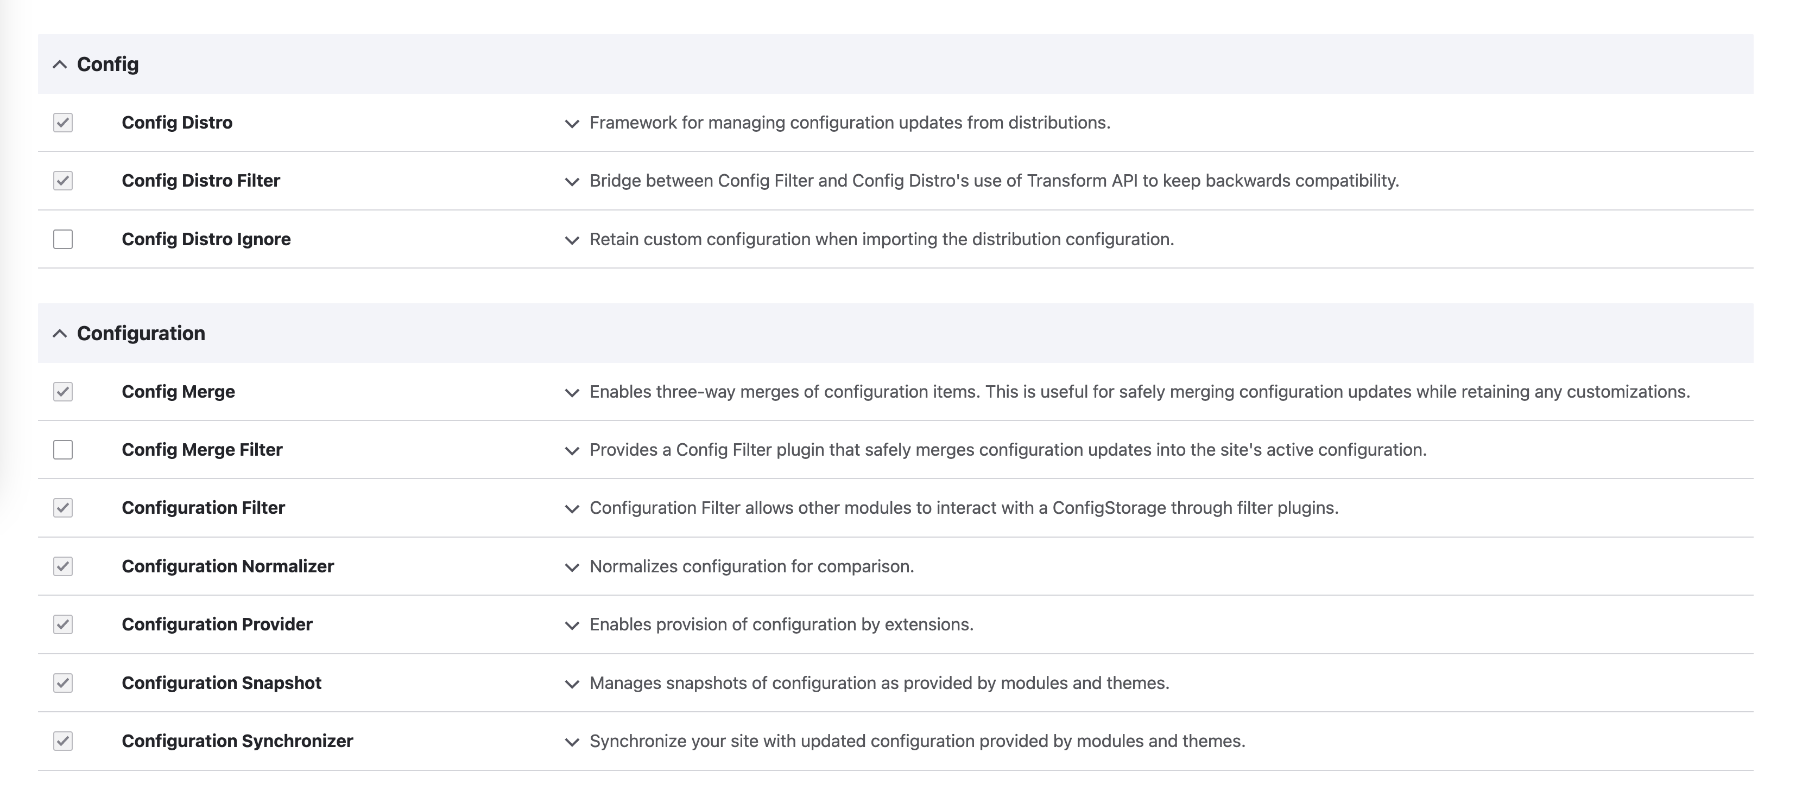
Task: Enable the Config Distro Ignore module
Action: 63,240
